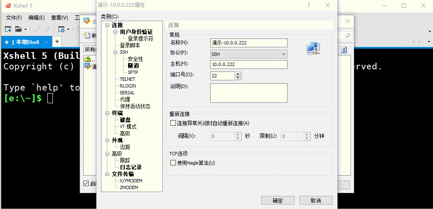Collapse the 文件传输 tree node

point(107,174)
